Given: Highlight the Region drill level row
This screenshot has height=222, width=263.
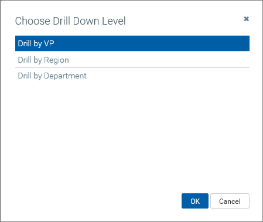Looking at the screenshot, I should [x=132, y=60].
